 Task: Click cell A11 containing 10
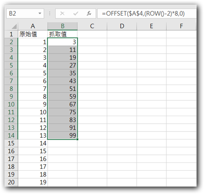click(x=33, y=112)
